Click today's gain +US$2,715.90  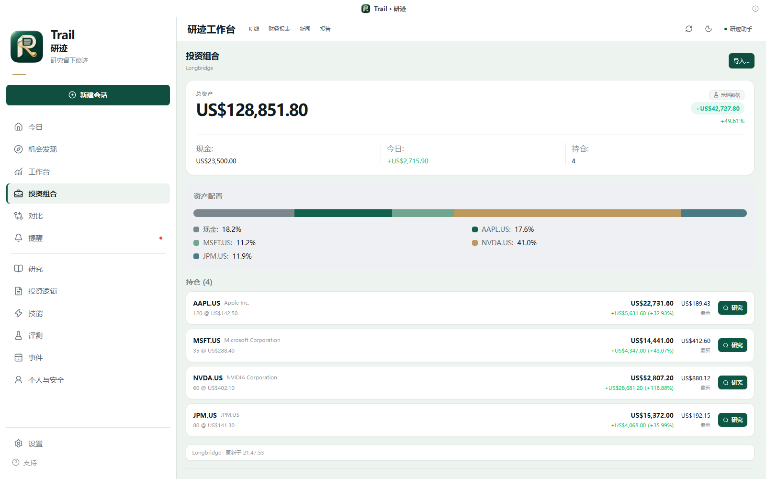[x=408, y=161]
